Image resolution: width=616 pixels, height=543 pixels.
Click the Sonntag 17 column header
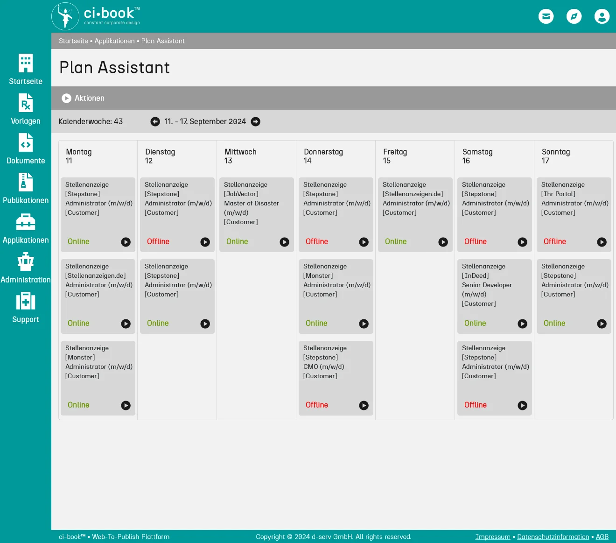[x=556, y=156]
